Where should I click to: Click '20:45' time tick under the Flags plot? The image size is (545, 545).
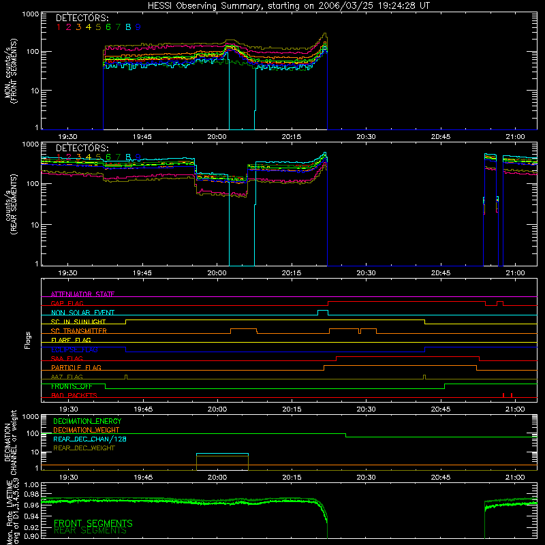441,409
